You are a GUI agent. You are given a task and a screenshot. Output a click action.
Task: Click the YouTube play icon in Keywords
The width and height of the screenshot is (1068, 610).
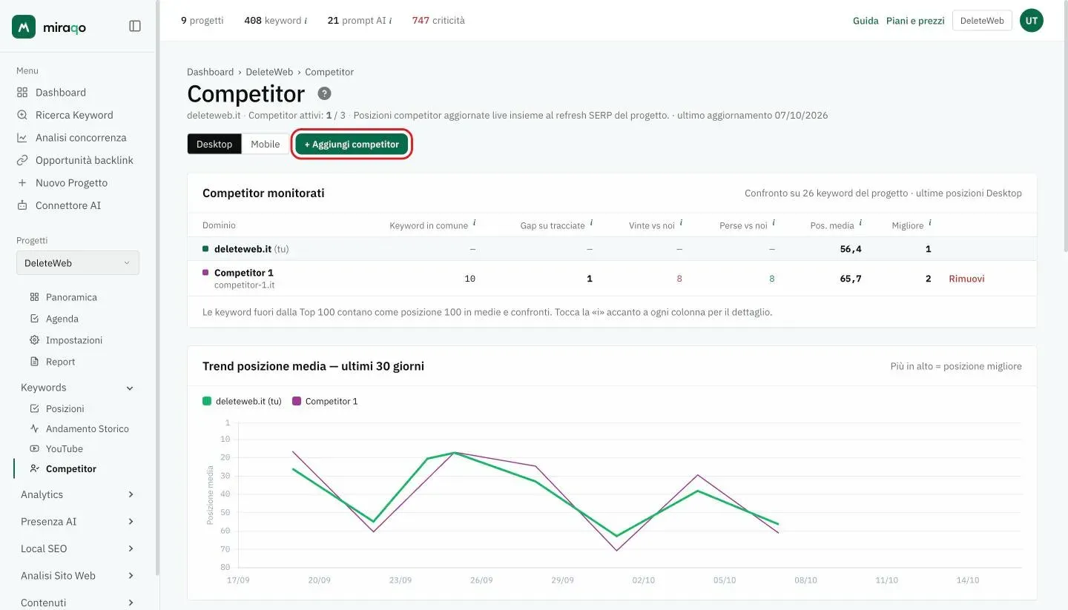tap(34, 448)
